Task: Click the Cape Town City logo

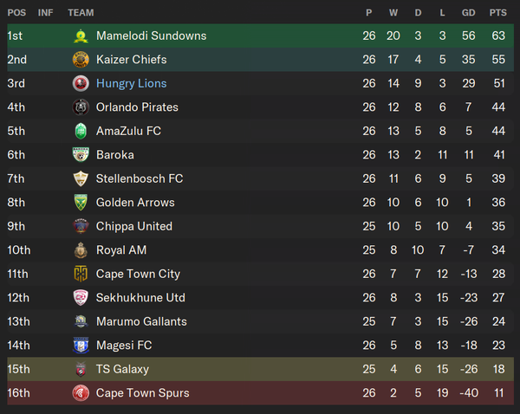Action: coord(81,274)
